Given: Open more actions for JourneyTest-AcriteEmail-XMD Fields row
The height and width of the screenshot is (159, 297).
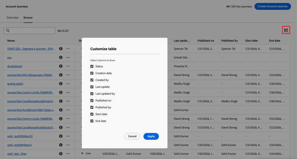Looking at the screenshot, I should click(68, 110).
